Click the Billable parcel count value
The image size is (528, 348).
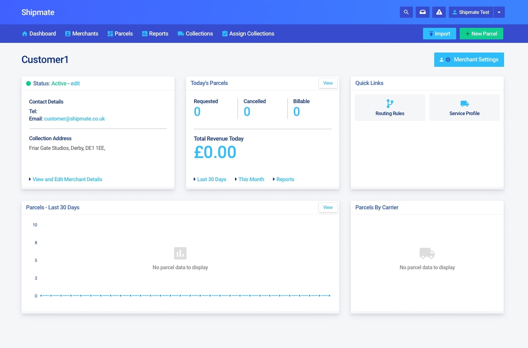click(296, 112)
